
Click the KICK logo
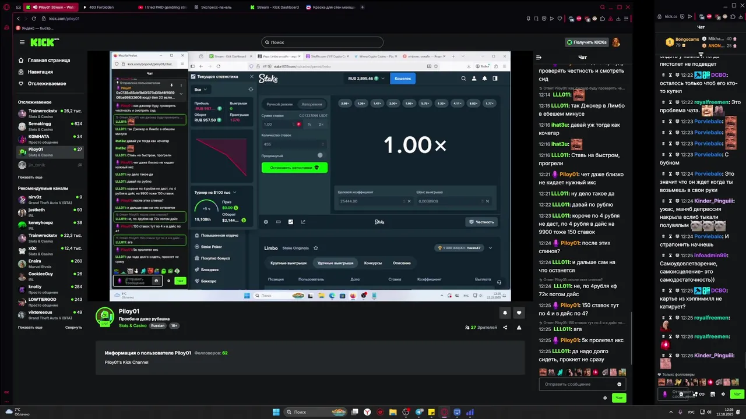[x=44, y=42]
